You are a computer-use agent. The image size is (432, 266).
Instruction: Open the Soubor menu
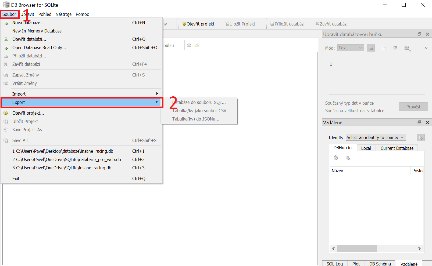tap(9, 14)
